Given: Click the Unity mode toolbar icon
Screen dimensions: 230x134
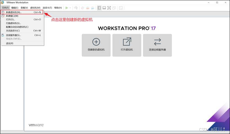Looking at the screenshot, I should tap(114, 8).
